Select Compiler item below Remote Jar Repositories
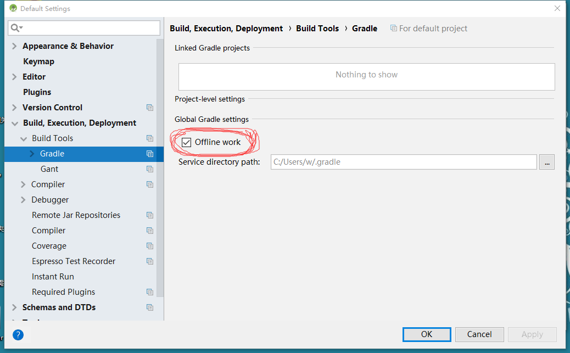The width and height of the screenshot is (570, 353). [x=48, y=231]
